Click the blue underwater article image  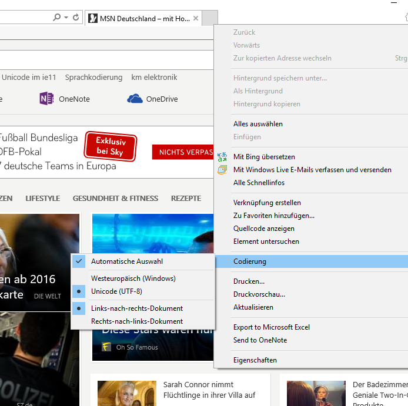click(153, 233)
